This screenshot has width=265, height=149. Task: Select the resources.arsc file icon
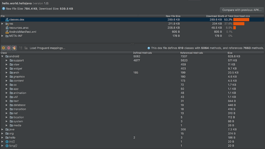(x=7, y=28)
